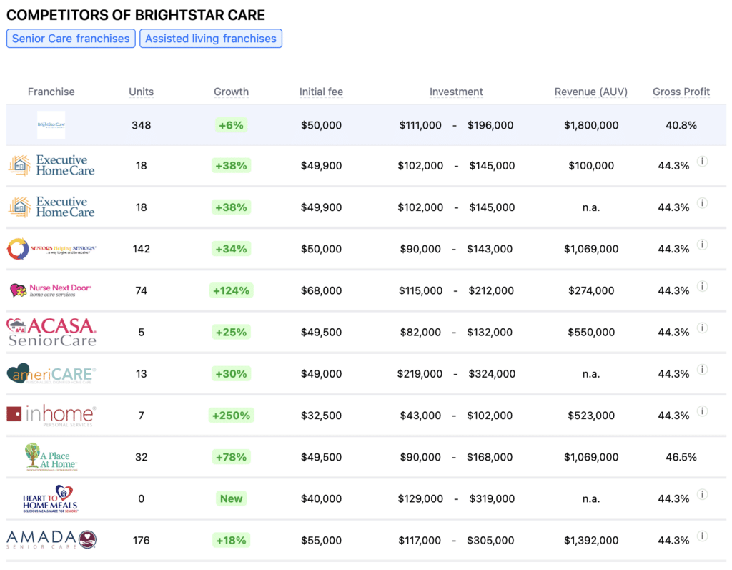Click the $196,000 investment maximum

click(490, 125)
